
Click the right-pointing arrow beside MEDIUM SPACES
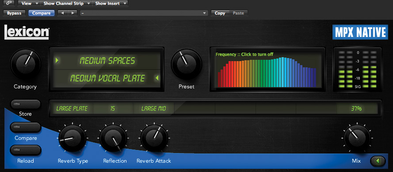pyautogui.click(x=57, y=60)
